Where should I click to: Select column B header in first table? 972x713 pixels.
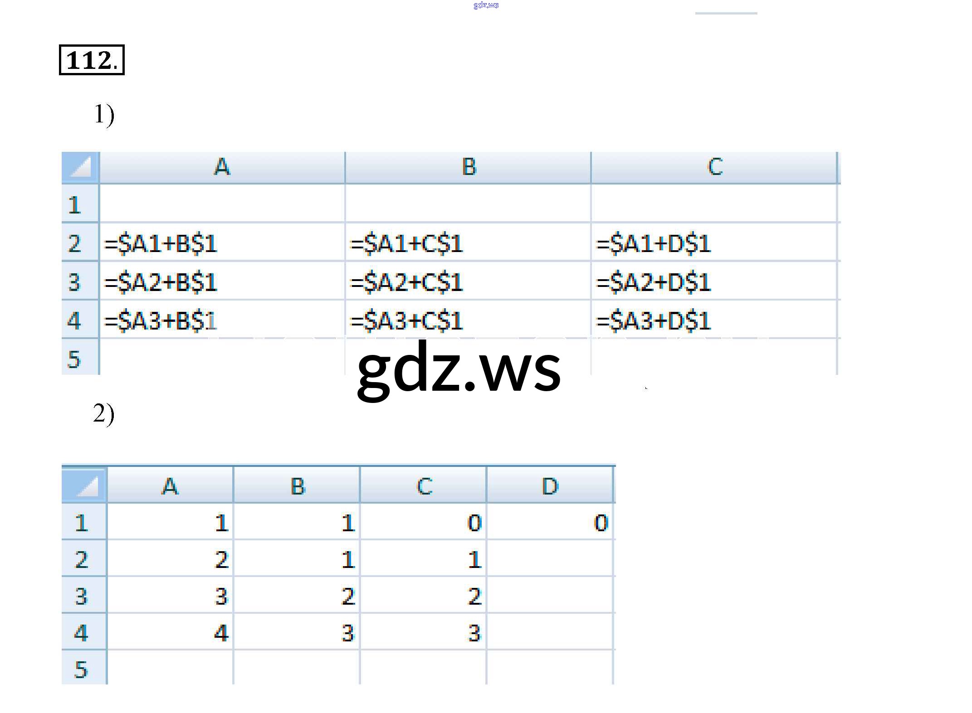468,167
